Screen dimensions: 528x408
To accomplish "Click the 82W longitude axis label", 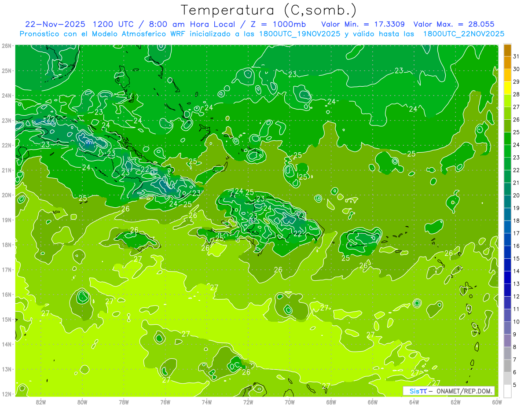I will 41,401.
